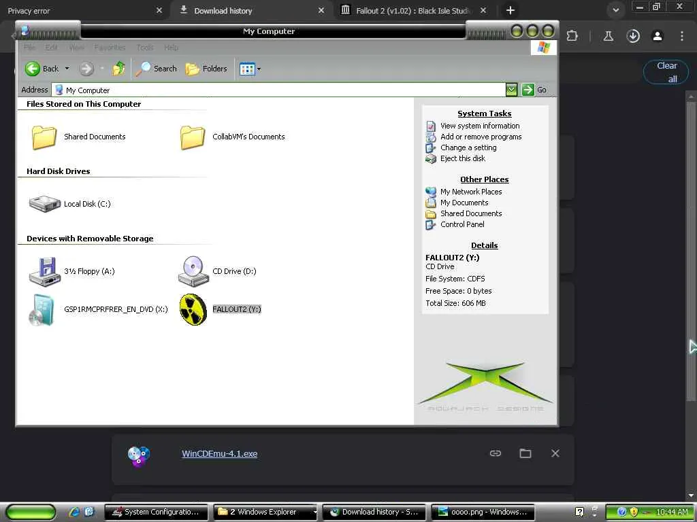
Task: Open the Tools menu
Action: [x=145, y=48]
